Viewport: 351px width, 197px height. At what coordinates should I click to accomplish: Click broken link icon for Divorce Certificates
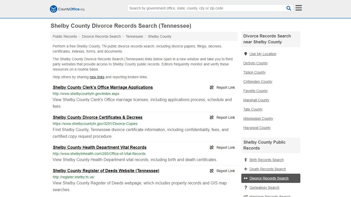(x=212, y=117)
